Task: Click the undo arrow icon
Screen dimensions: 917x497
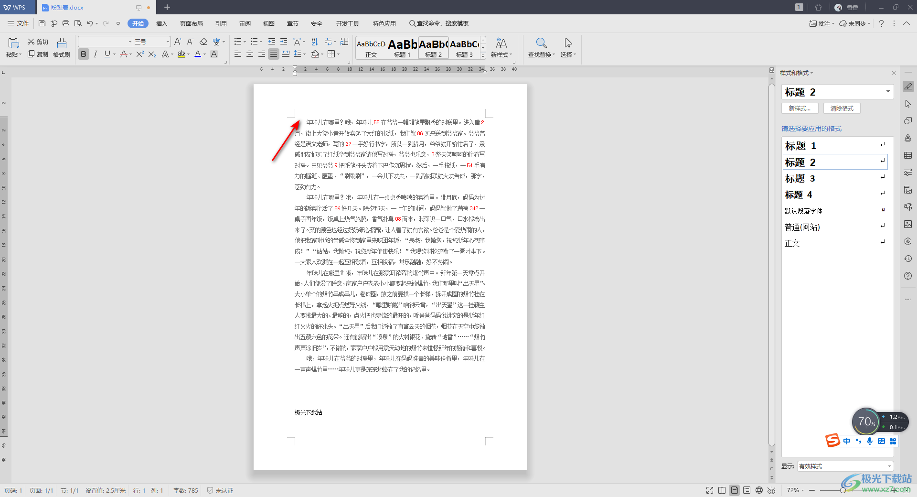Action: [90, 23]
